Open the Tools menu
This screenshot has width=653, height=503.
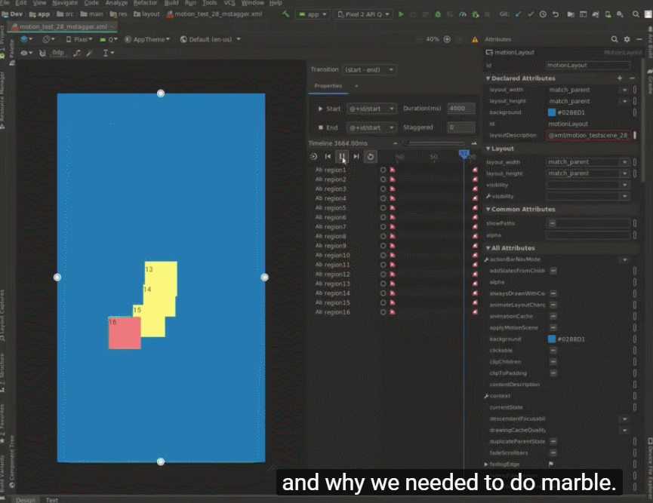tap(209, 3)
